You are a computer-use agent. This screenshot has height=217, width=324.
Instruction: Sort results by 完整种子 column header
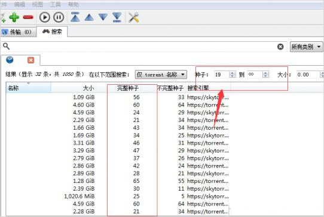(128, 88)
